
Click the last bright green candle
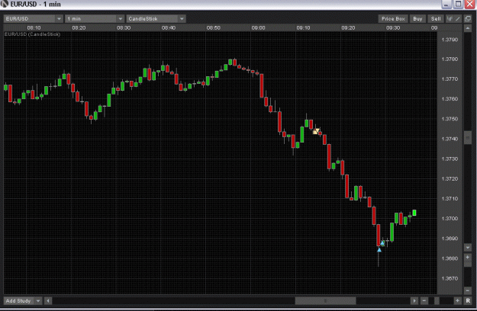pos(414,213)
